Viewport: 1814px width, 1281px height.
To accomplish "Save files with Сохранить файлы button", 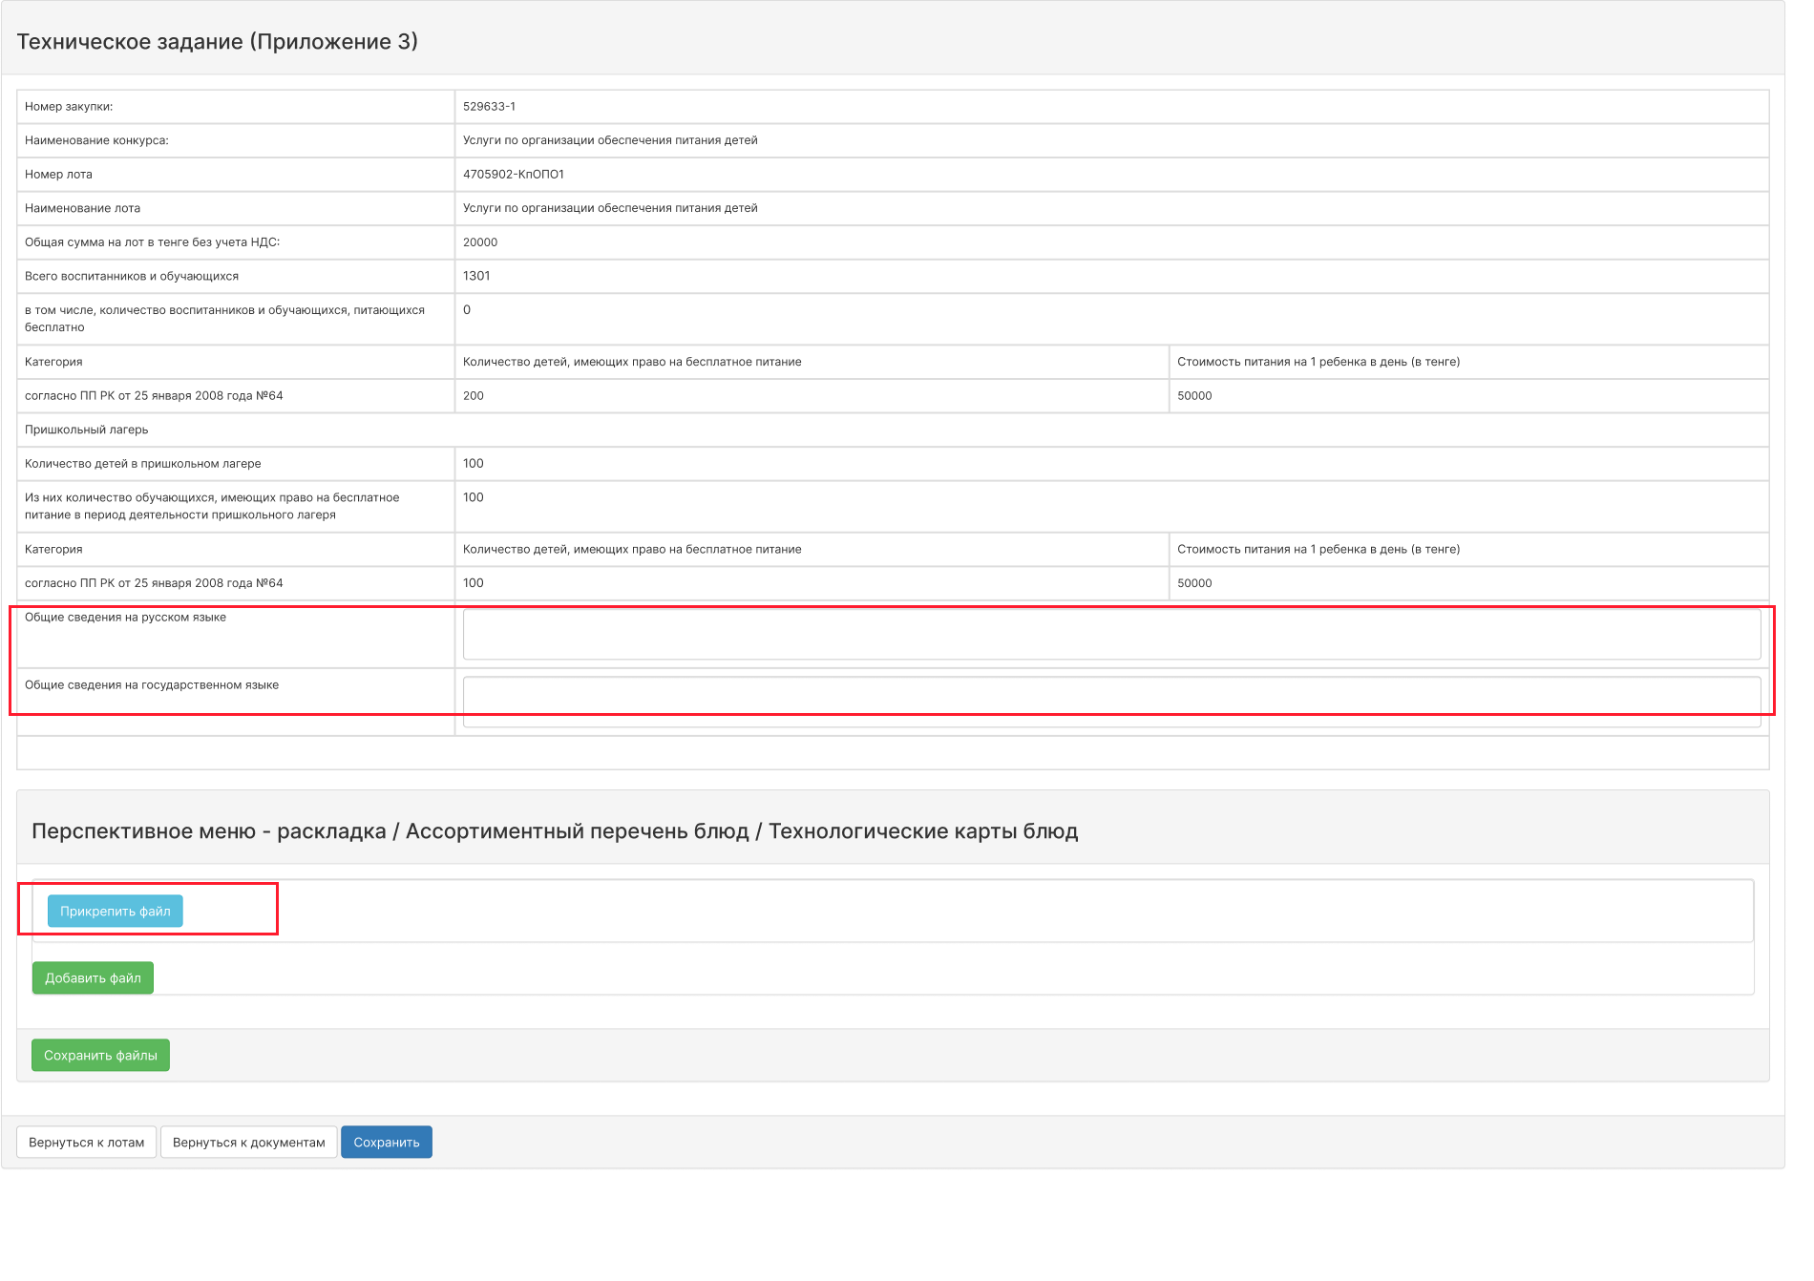I will (100, 1056).
